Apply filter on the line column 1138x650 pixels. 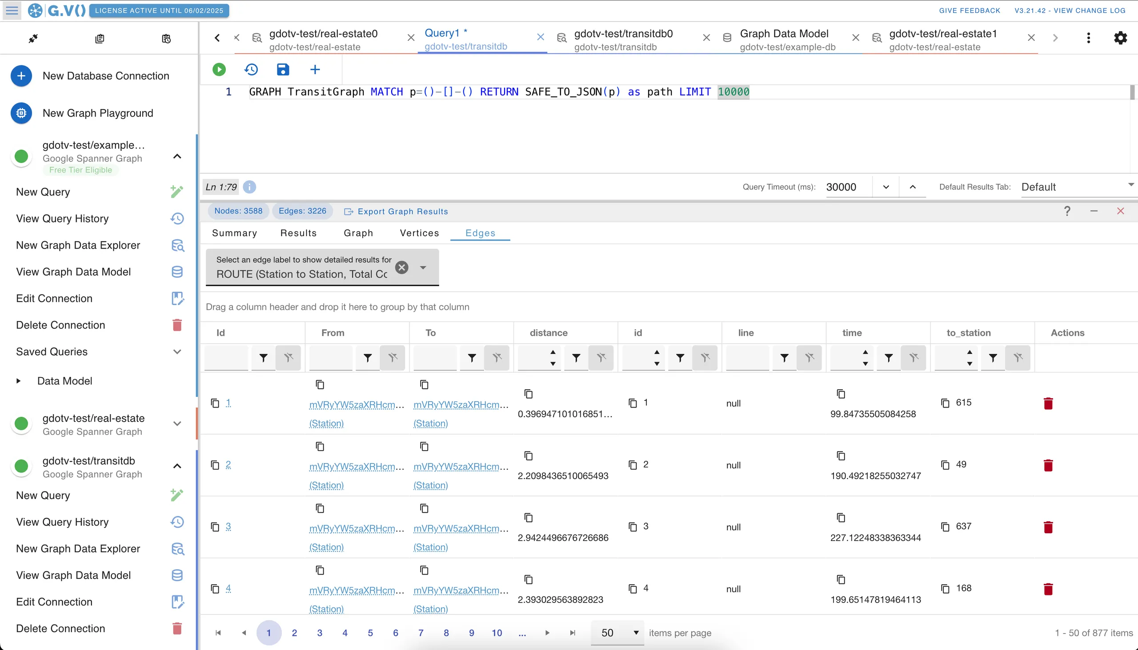click(784, 357)
